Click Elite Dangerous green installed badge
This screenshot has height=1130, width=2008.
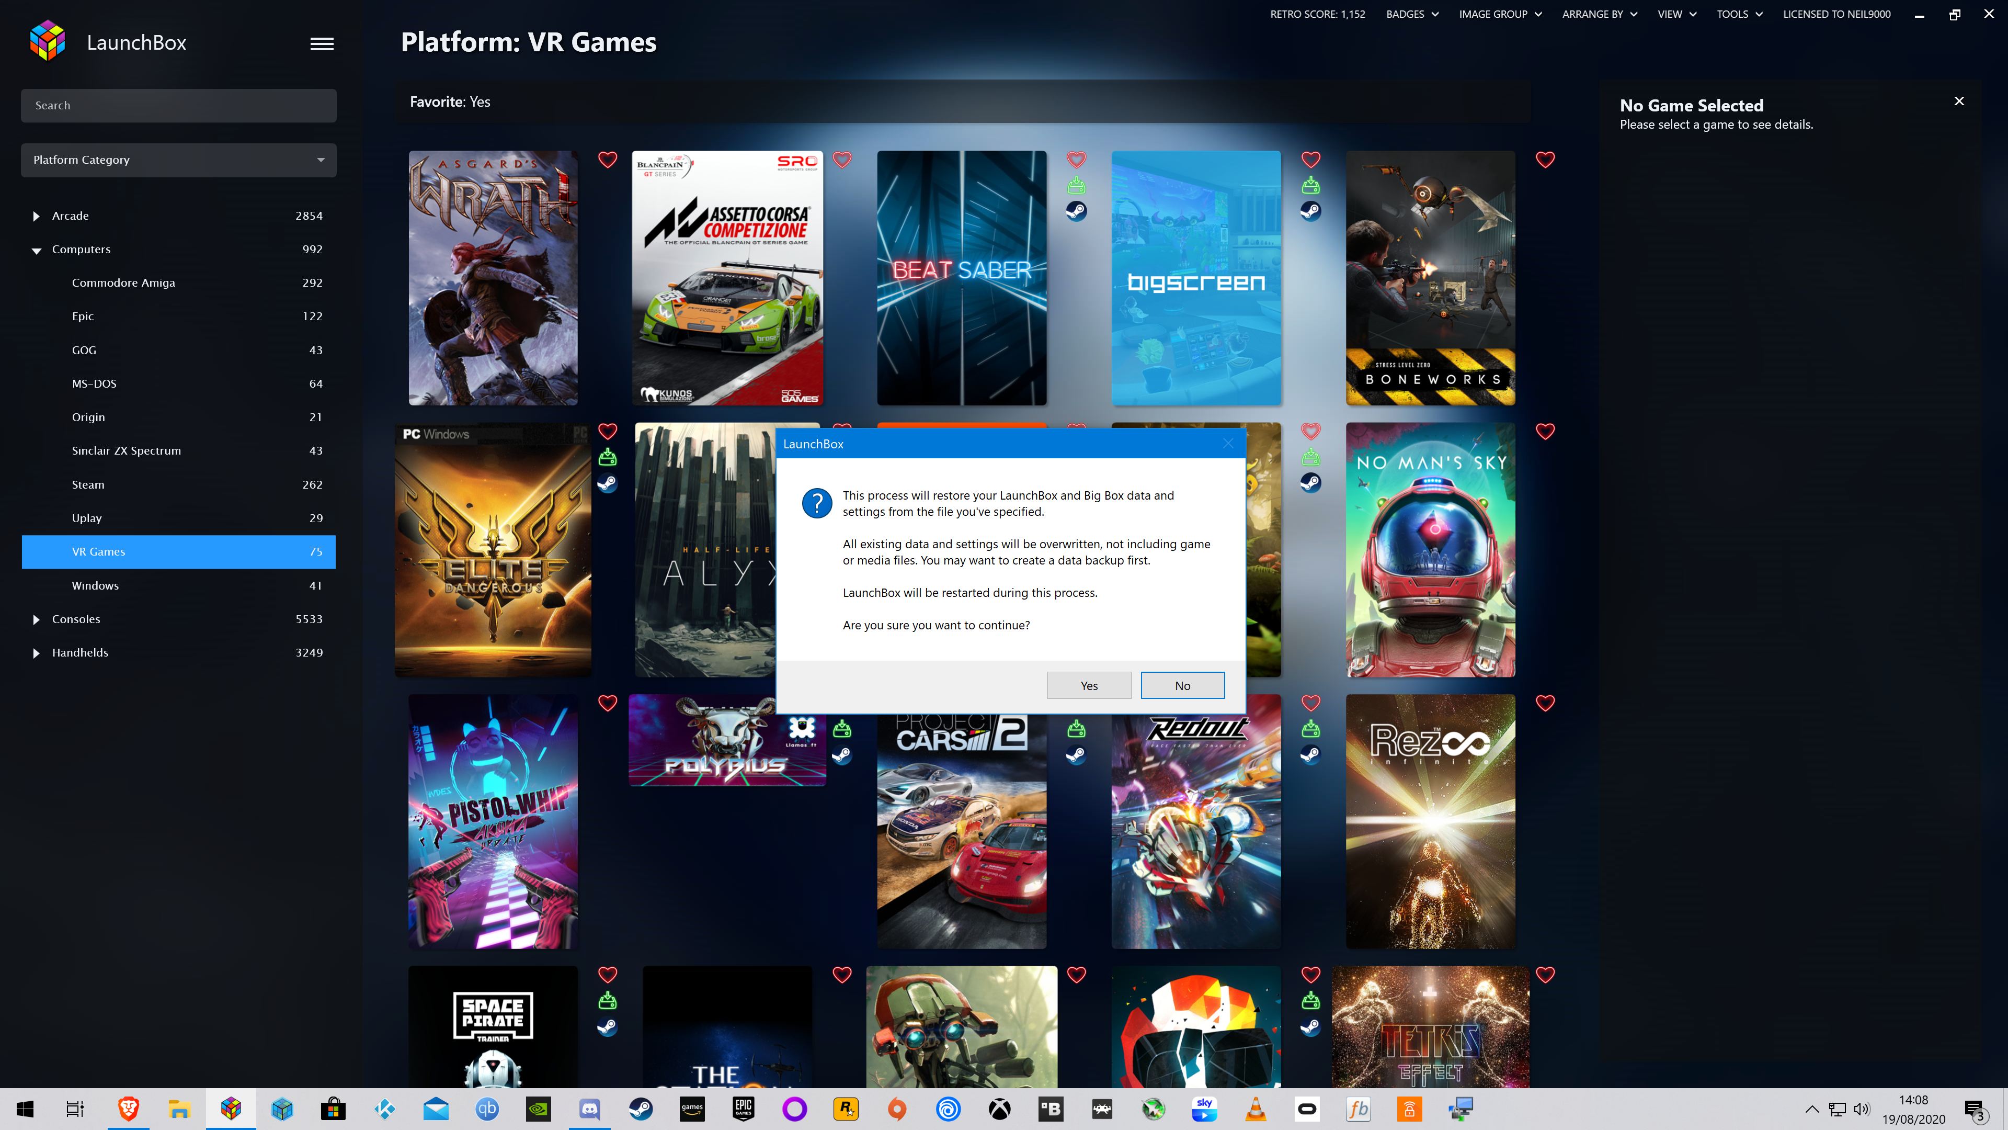click(607, 458)
